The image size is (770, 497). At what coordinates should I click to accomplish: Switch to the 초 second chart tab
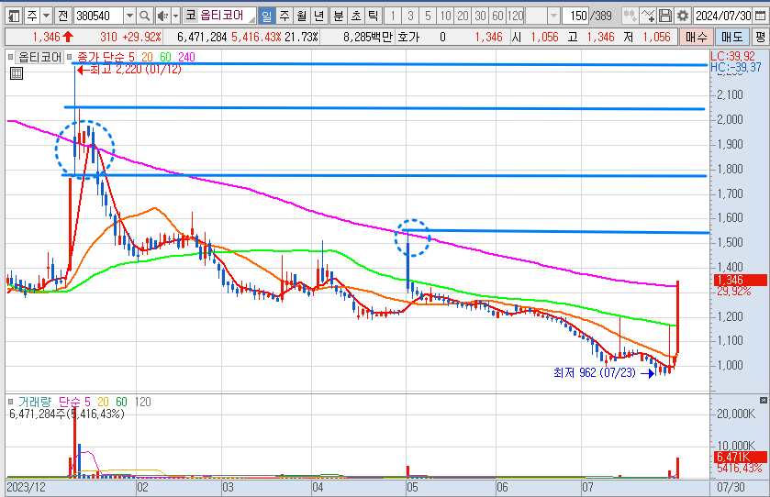pyautogui.click(x=356, y=17)
